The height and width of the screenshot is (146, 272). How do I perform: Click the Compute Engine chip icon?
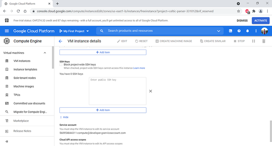point(6,41)
